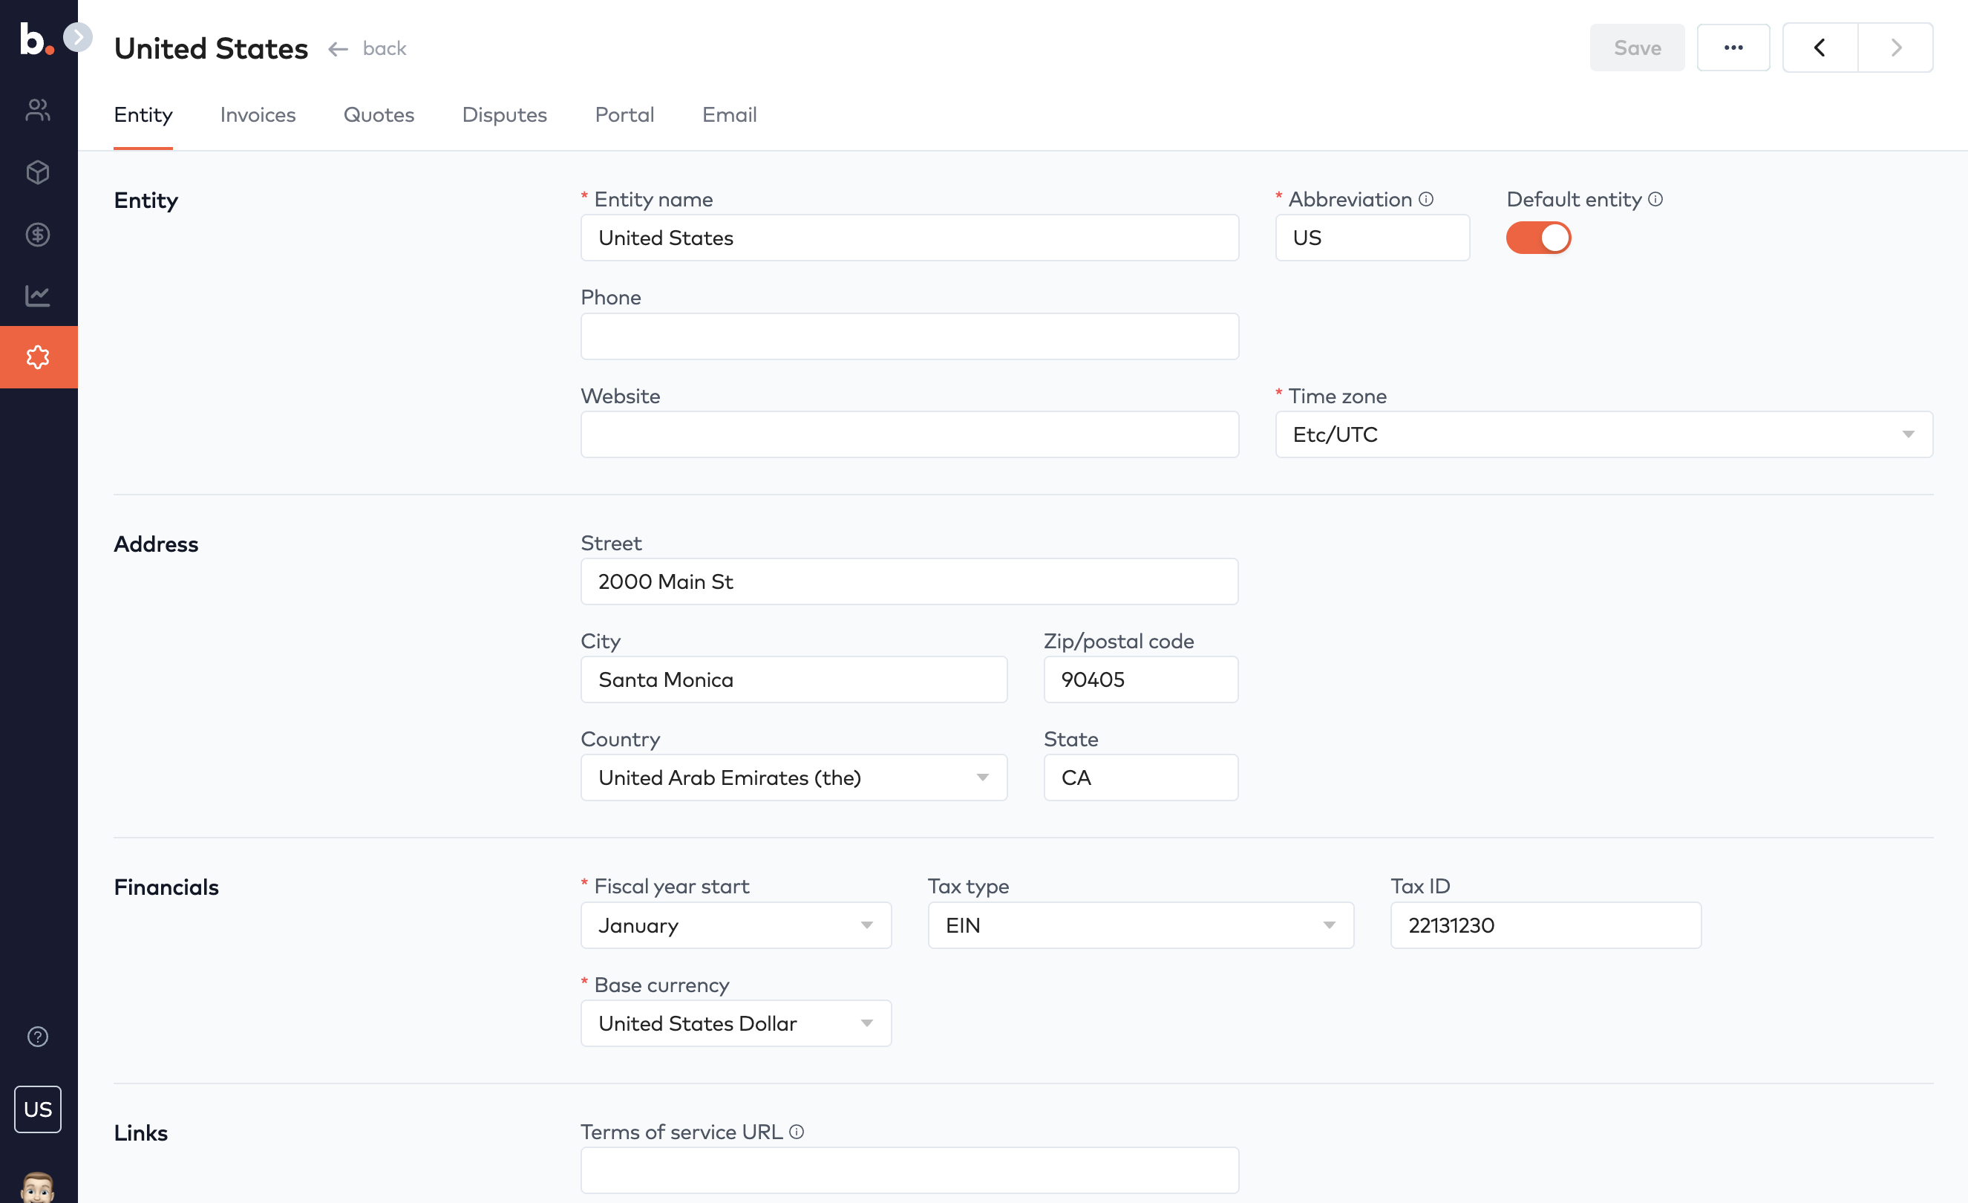Open the Help question mark icon
Screen dimensions: 1968x1203
click(39, 1036)
